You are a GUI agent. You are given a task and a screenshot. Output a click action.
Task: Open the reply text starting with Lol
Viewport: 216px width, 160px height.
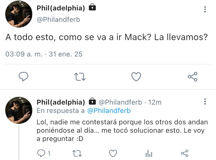pyautogui.click(x=122, y=131)
